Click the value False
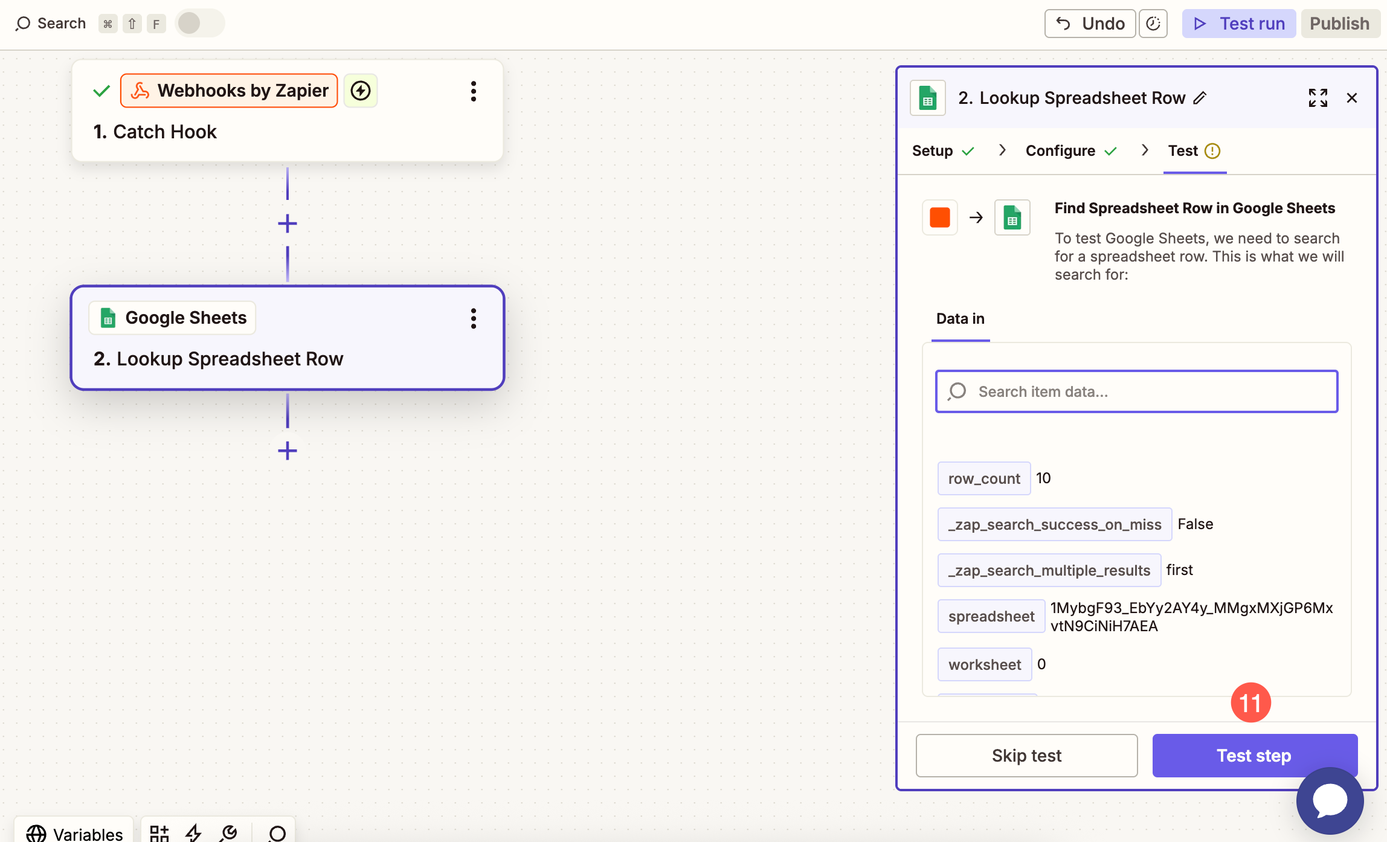The height and width of the screenshot is (842, 1387). coord(1195,524)
